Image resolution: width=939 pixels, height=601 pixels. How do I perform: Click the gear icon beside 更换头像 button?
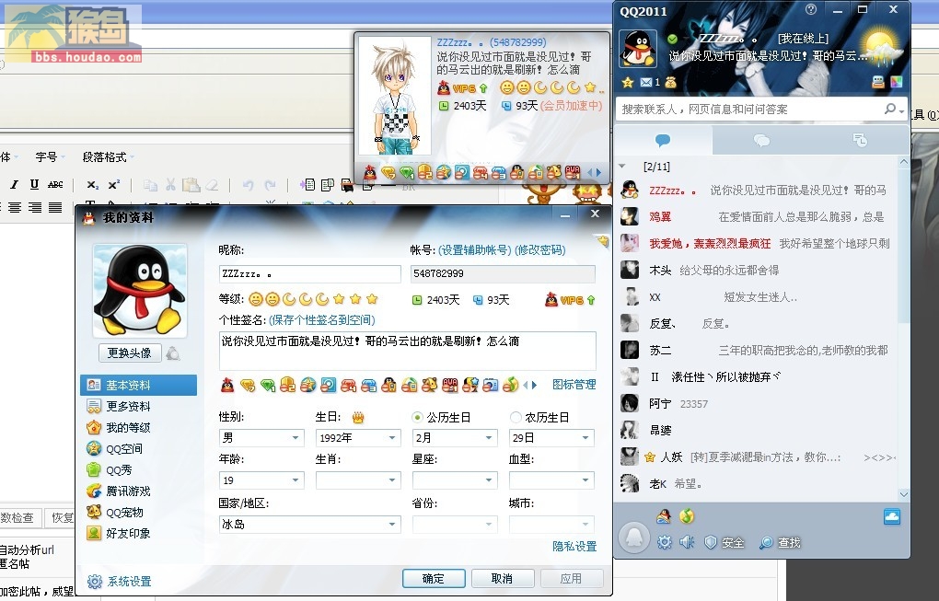coord(173,353)
